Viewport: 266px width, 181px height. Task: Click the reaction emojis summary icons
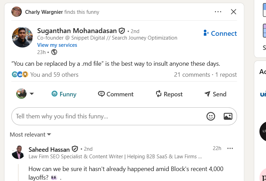[x=20, y=74]
